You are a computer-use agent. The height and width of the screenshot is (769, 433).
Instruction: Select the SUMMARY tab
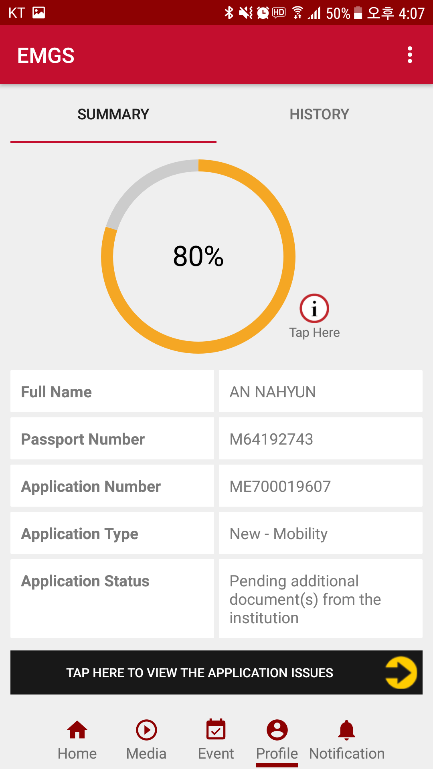[113, 115]
